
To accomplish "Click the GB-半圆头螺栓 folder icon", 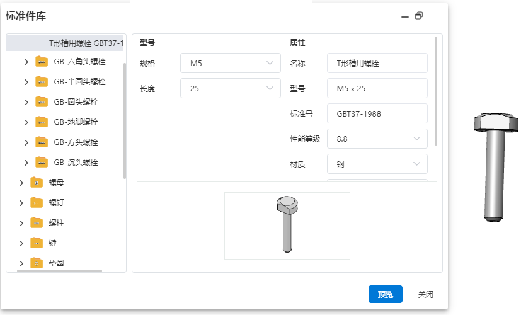I will pyautogui.click(x=42, y=82).
